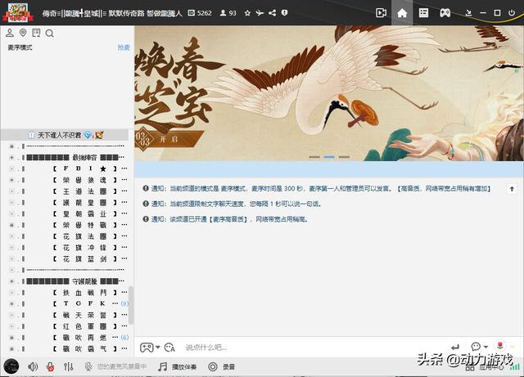Click the more dots on FBI★ row

[x=124, y=168]
